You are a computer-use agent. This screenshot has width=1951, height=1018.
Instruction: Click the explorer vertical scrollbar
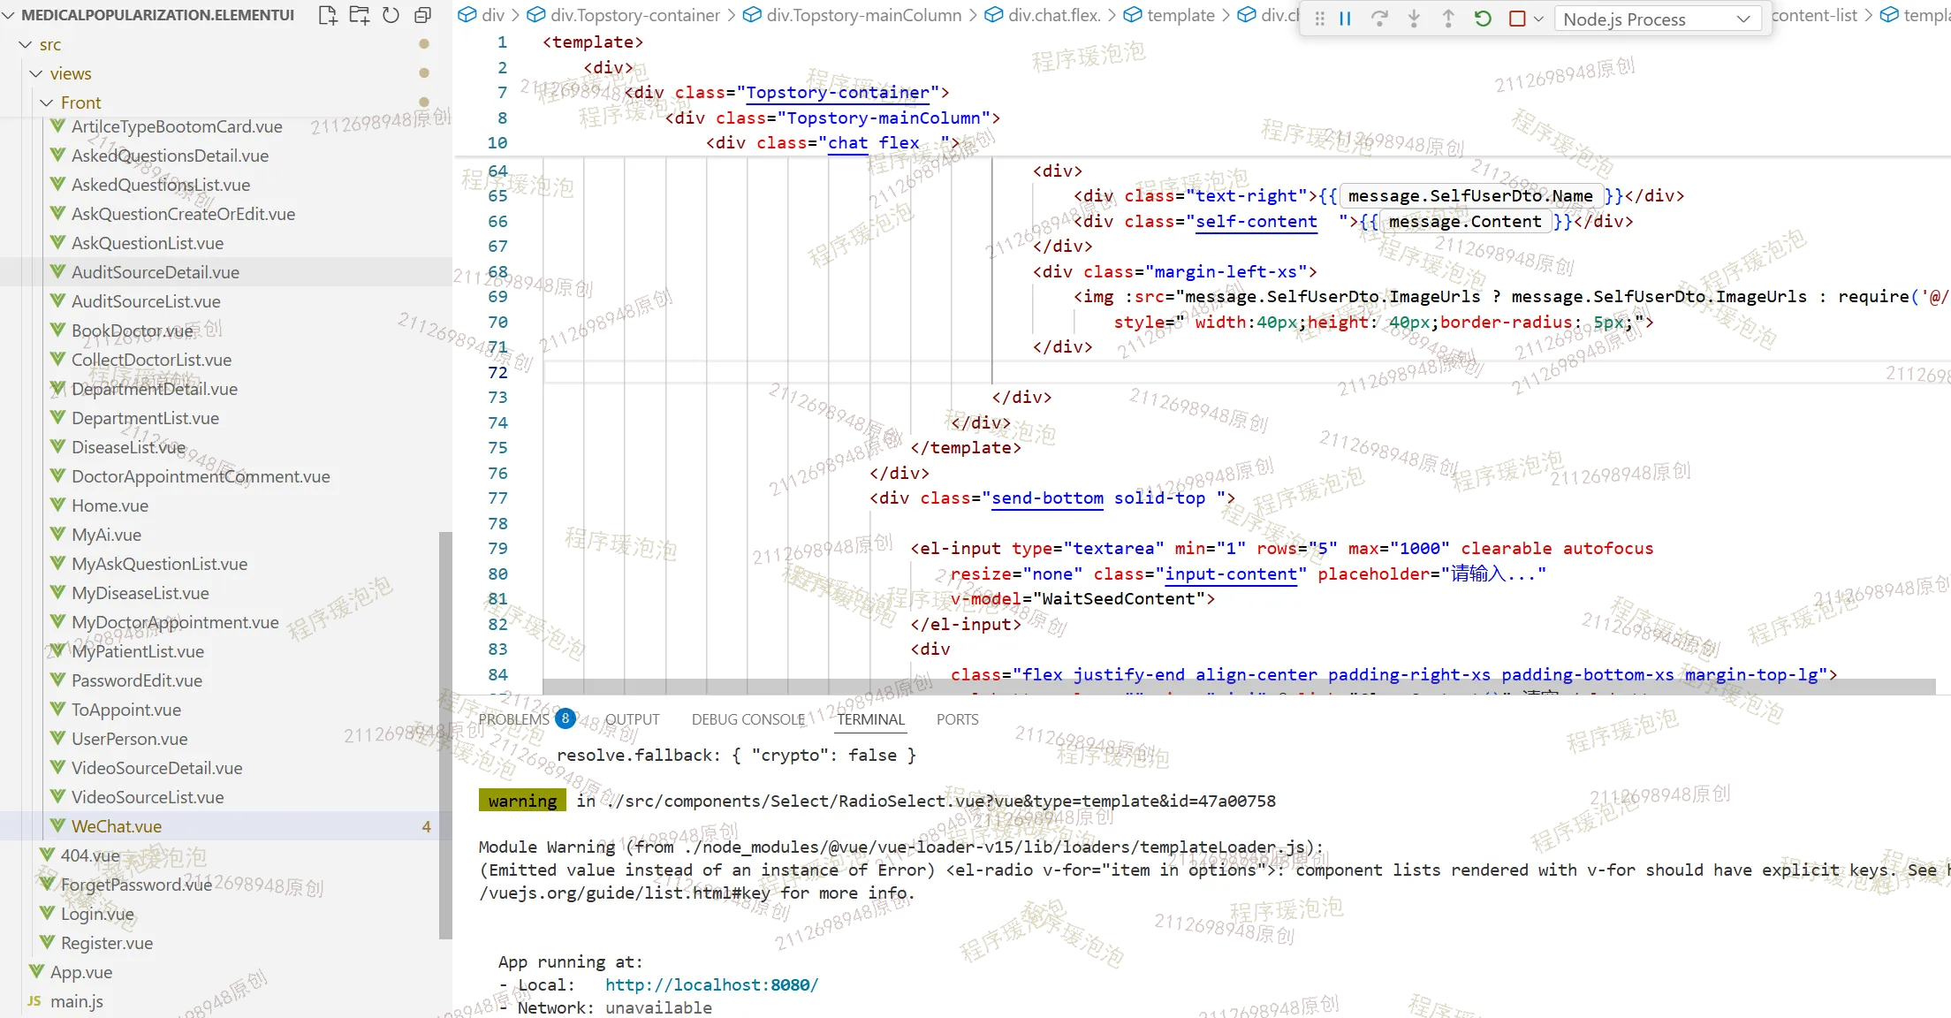pos(445,733)
